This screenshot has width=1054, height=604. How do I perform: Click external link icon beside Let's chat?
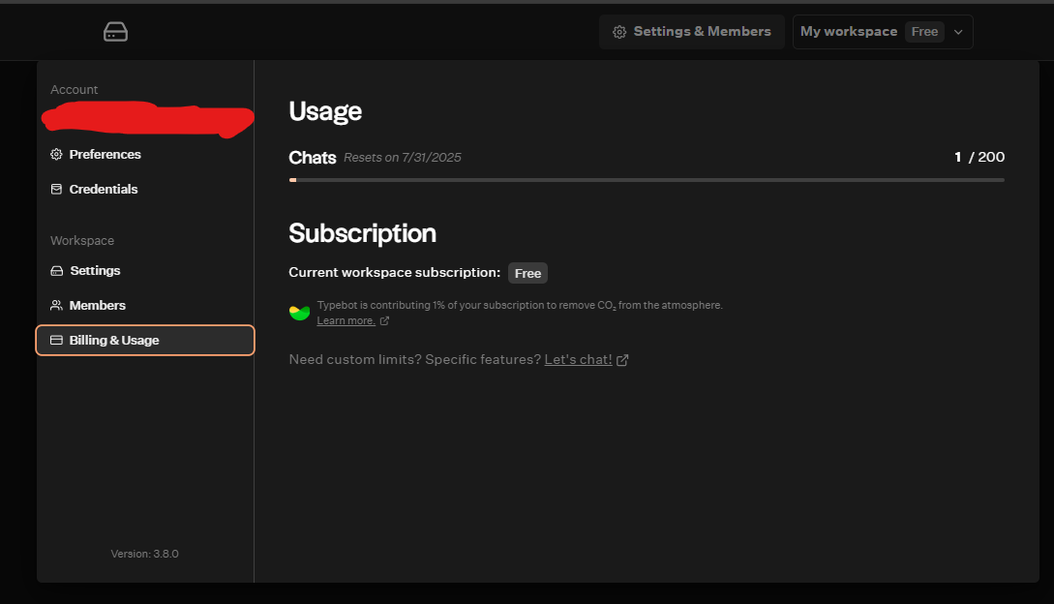[x=622, y=360]
